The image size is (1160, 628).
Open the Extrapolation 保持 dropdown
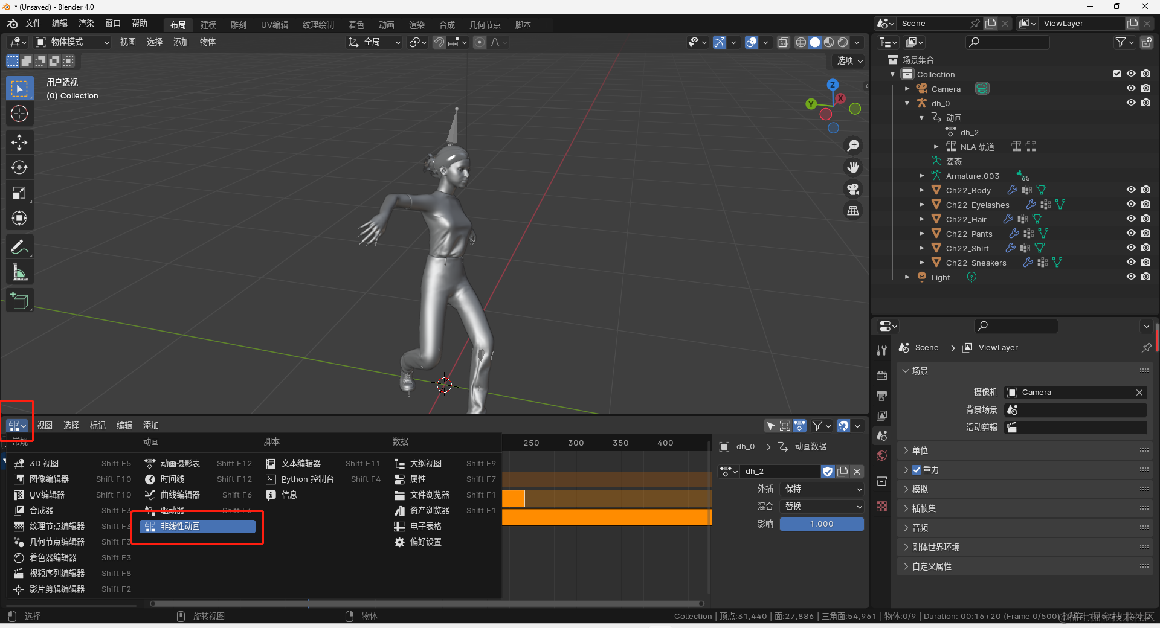(x=822, y=489)
